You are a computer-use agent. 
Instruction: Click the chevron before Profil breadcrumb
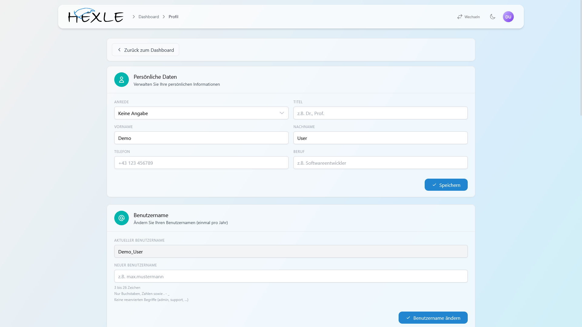click(164, 17)
